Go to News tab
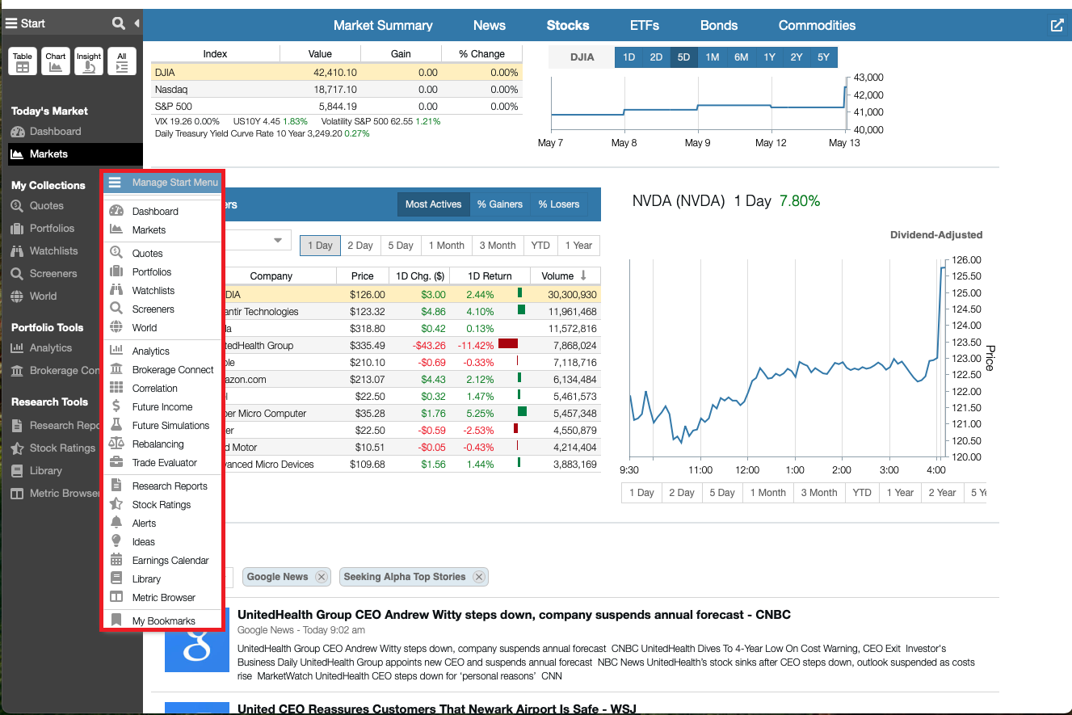 [490, 25]
